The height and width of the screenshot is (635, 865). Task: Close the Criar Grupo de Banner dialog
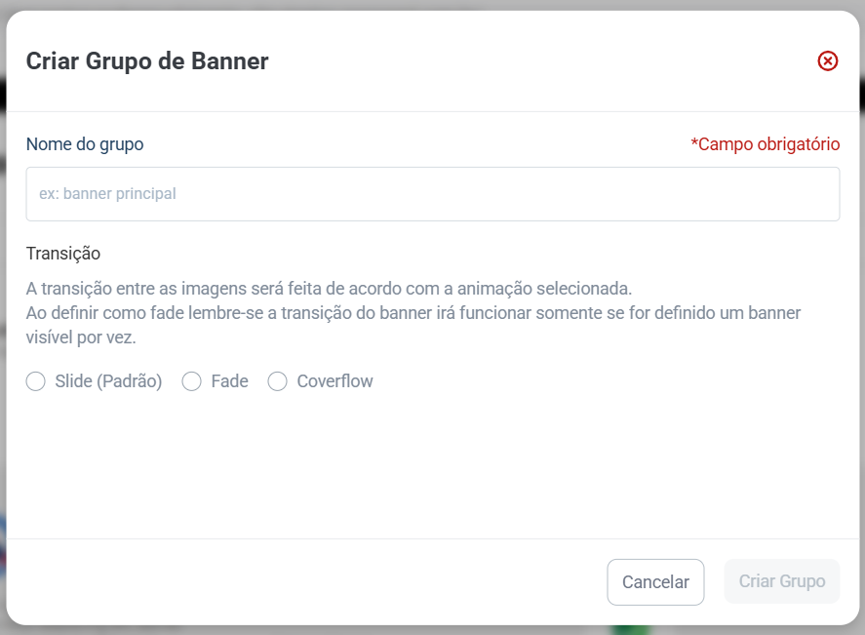[x=828, y=60]
